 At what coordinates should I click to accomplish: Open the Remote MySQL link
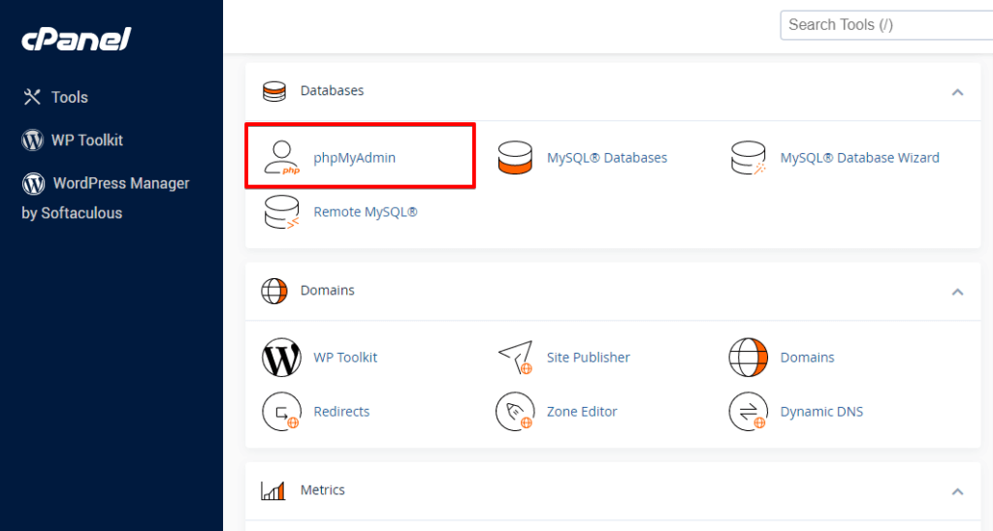coord(366,212)
